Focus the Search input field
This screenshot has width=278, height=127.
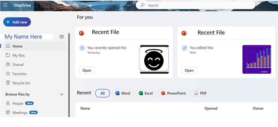coord(195,5)
